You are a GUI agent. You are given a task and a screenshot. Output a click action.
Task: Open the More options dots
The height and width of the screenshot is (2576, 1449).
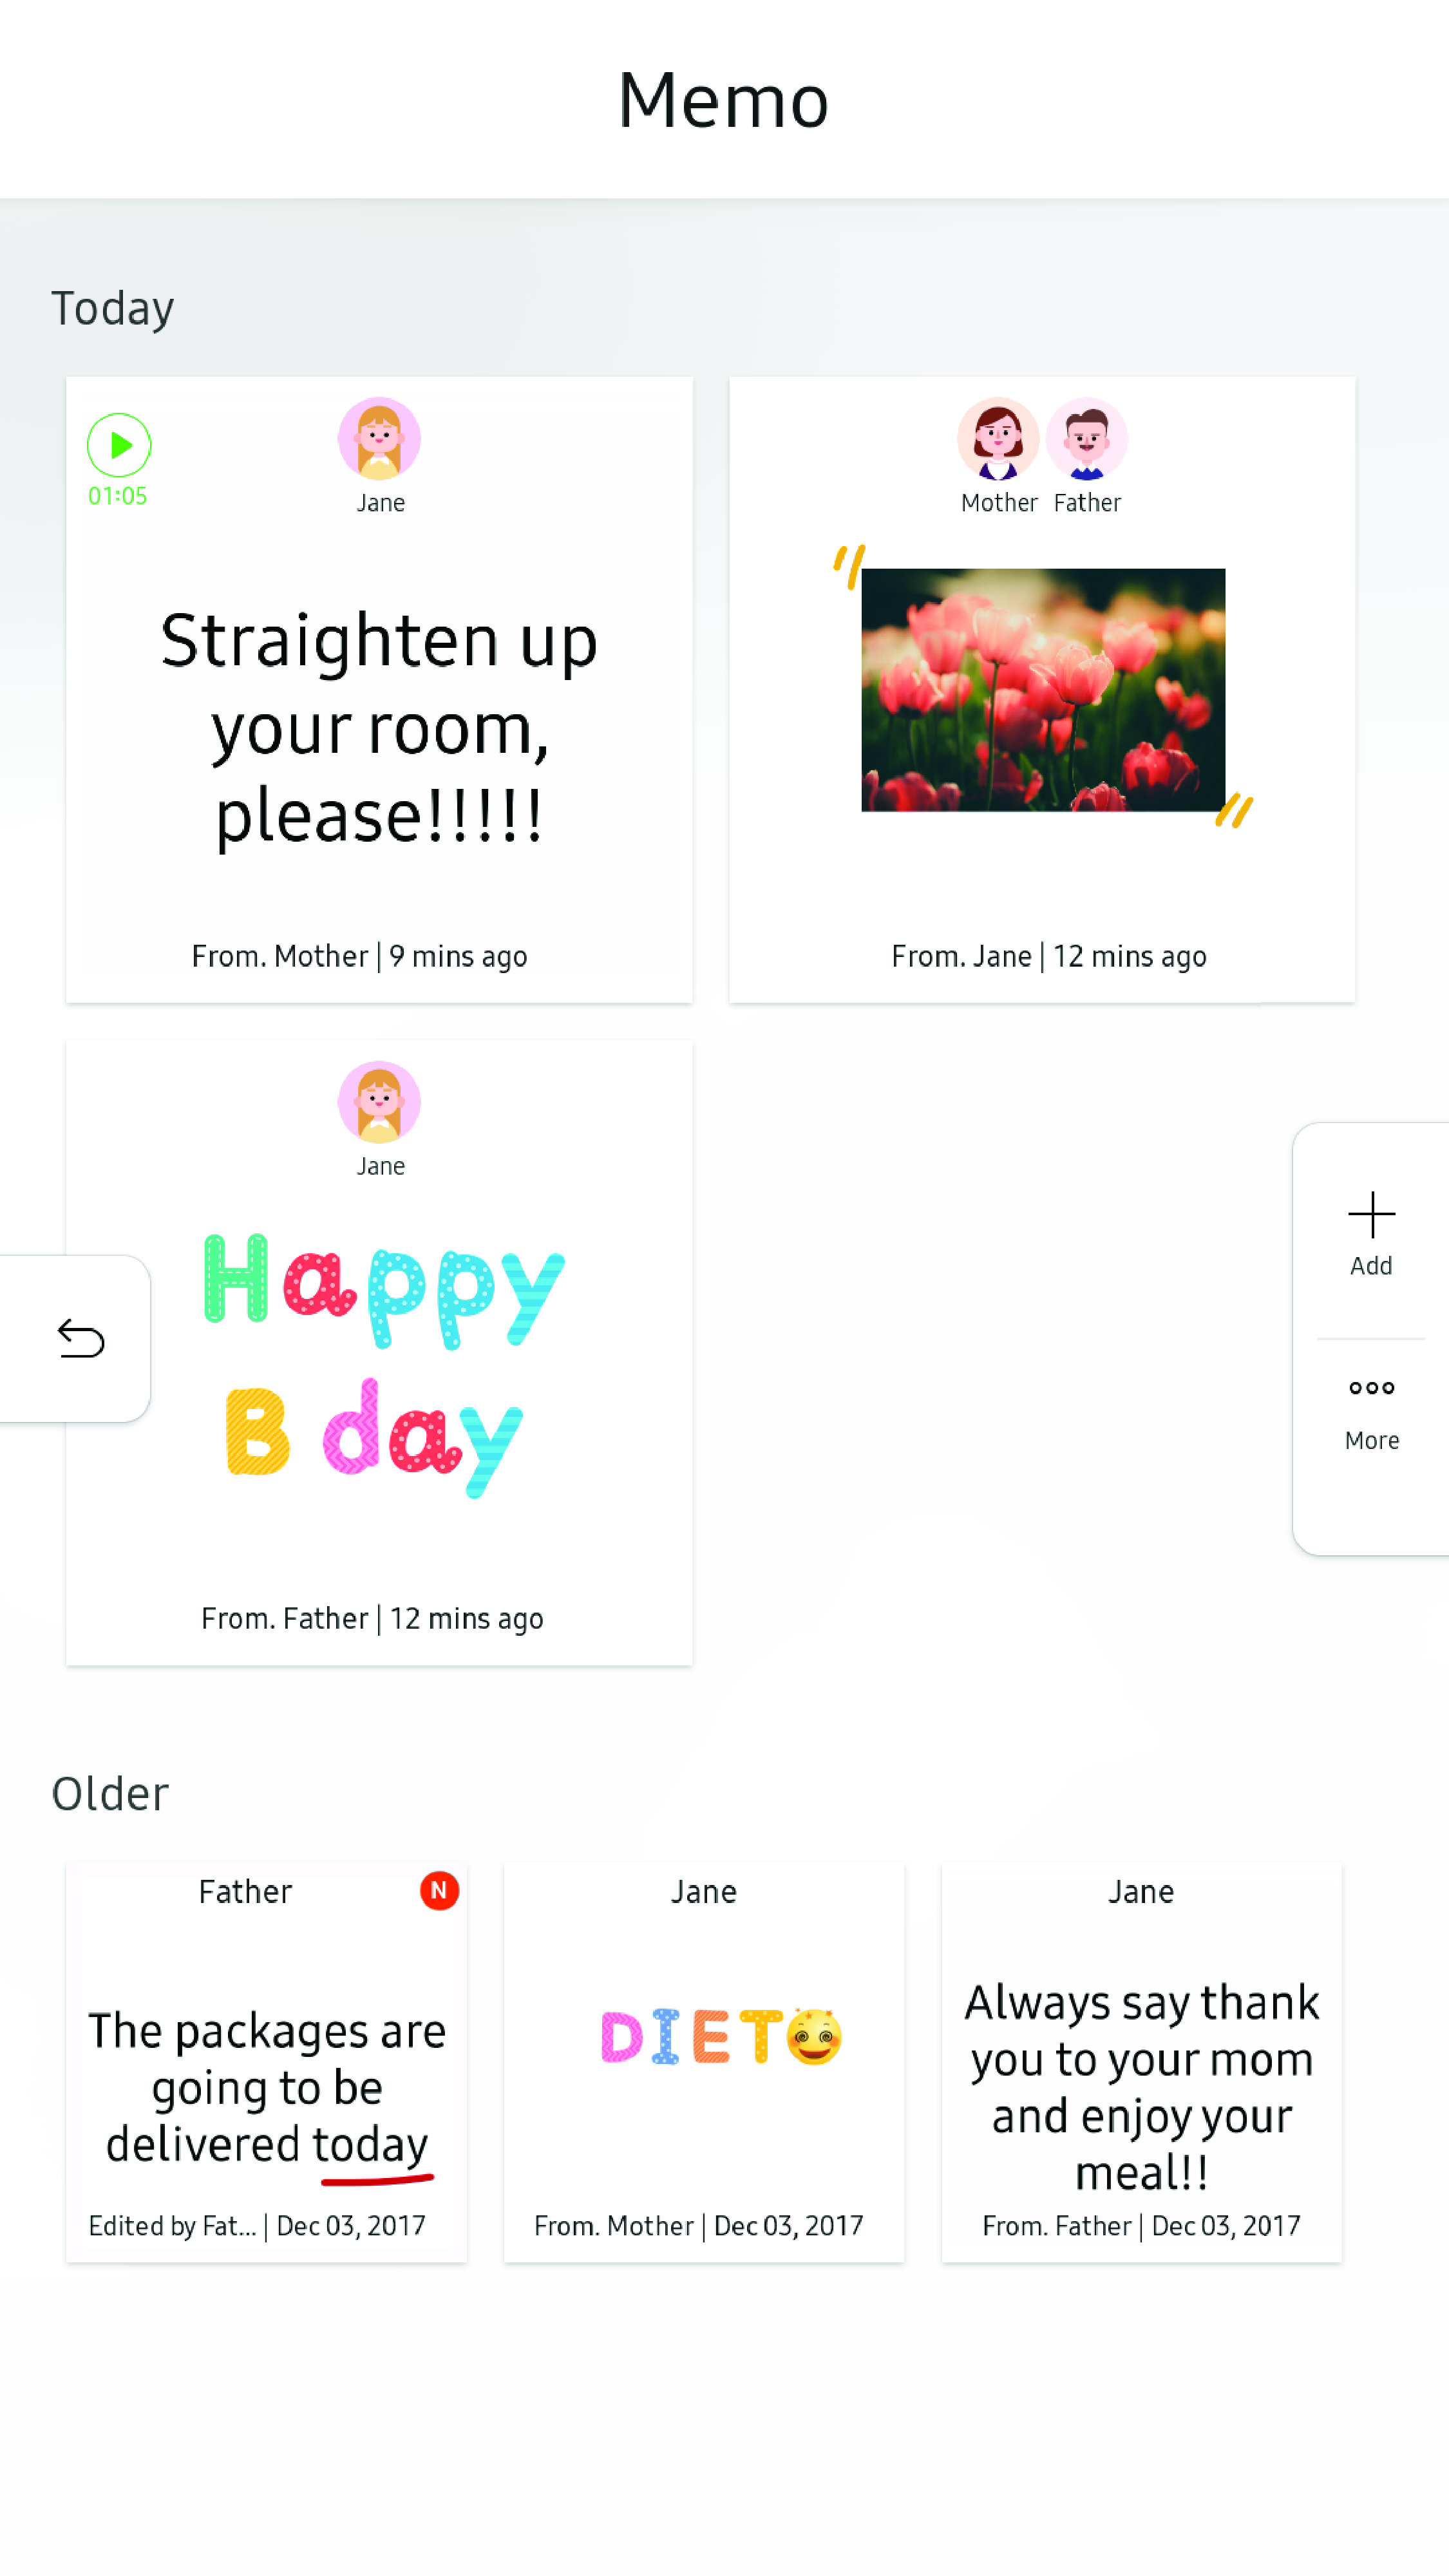pos(1371,1388)
